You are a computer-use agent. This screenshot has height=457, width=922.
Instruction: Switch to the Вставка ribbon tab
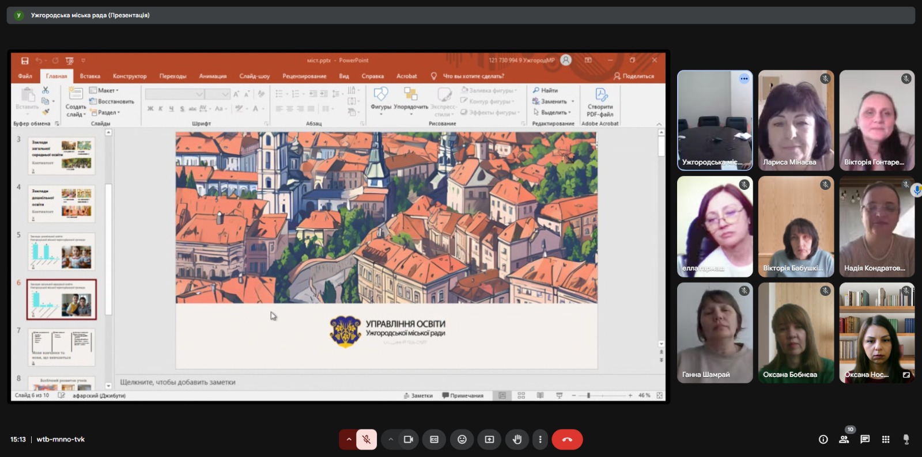point(90,76)
